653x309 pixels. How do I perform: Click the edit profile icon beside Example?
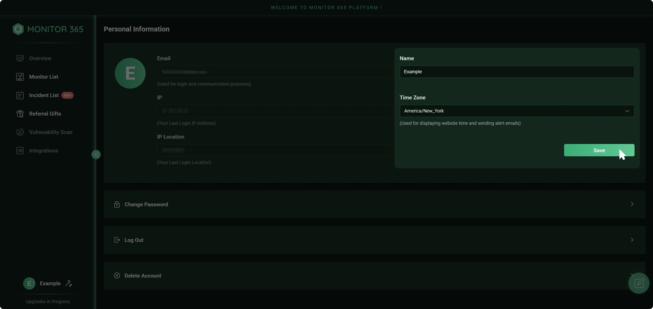(69, 283)
